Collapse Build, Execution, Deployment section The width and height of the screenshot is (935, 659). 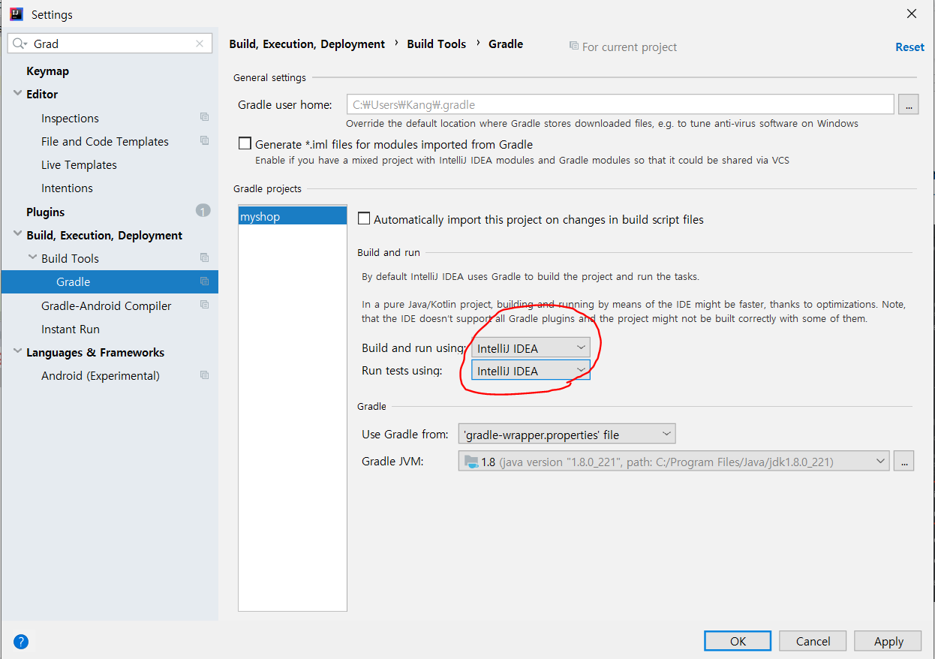tap(17, 234)
